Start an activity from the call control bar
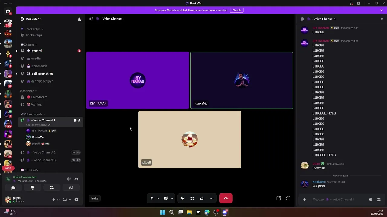 coord(192,198)
